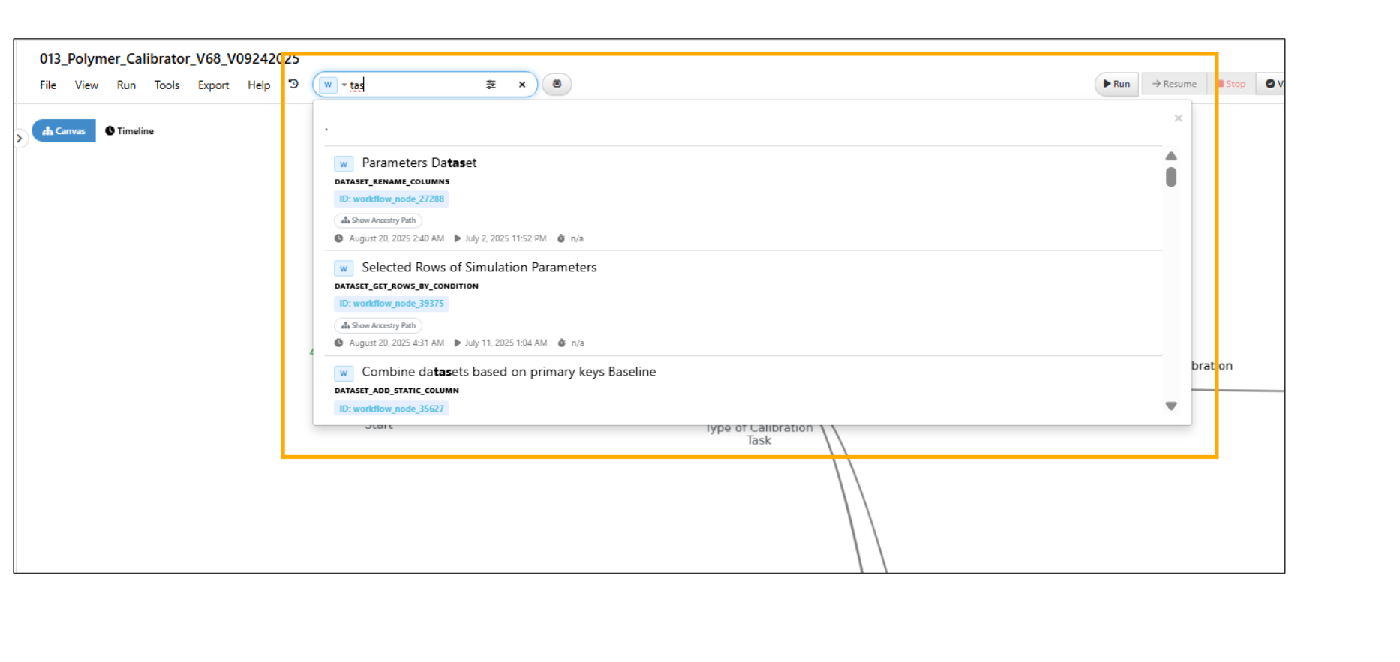Switch to Canvas view
The height and width of the screenshot is (662, 1400).
pyautogui.click(x=64, y=130)
